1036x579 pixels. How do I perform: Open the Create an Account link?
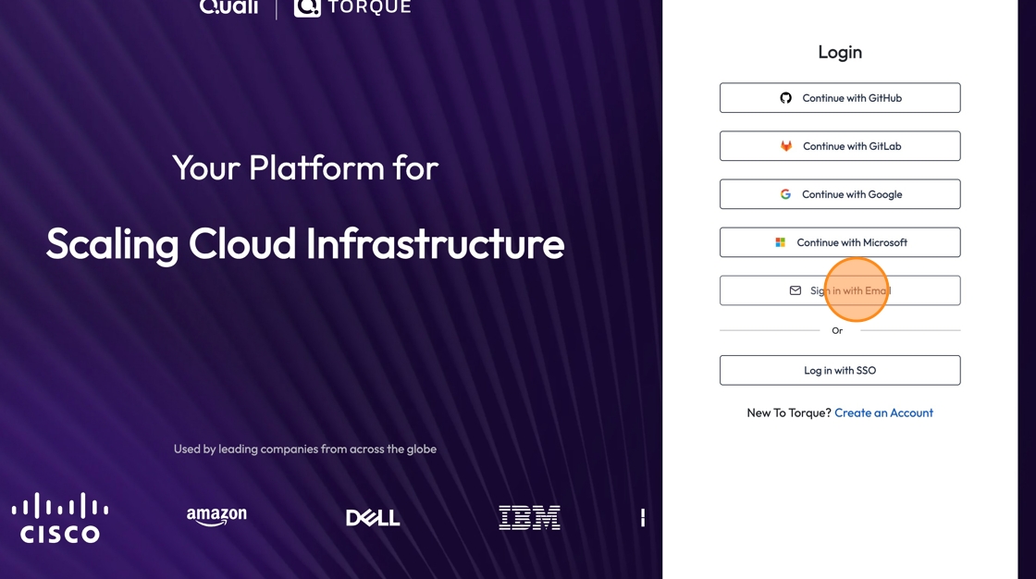[x=883, y=413]
